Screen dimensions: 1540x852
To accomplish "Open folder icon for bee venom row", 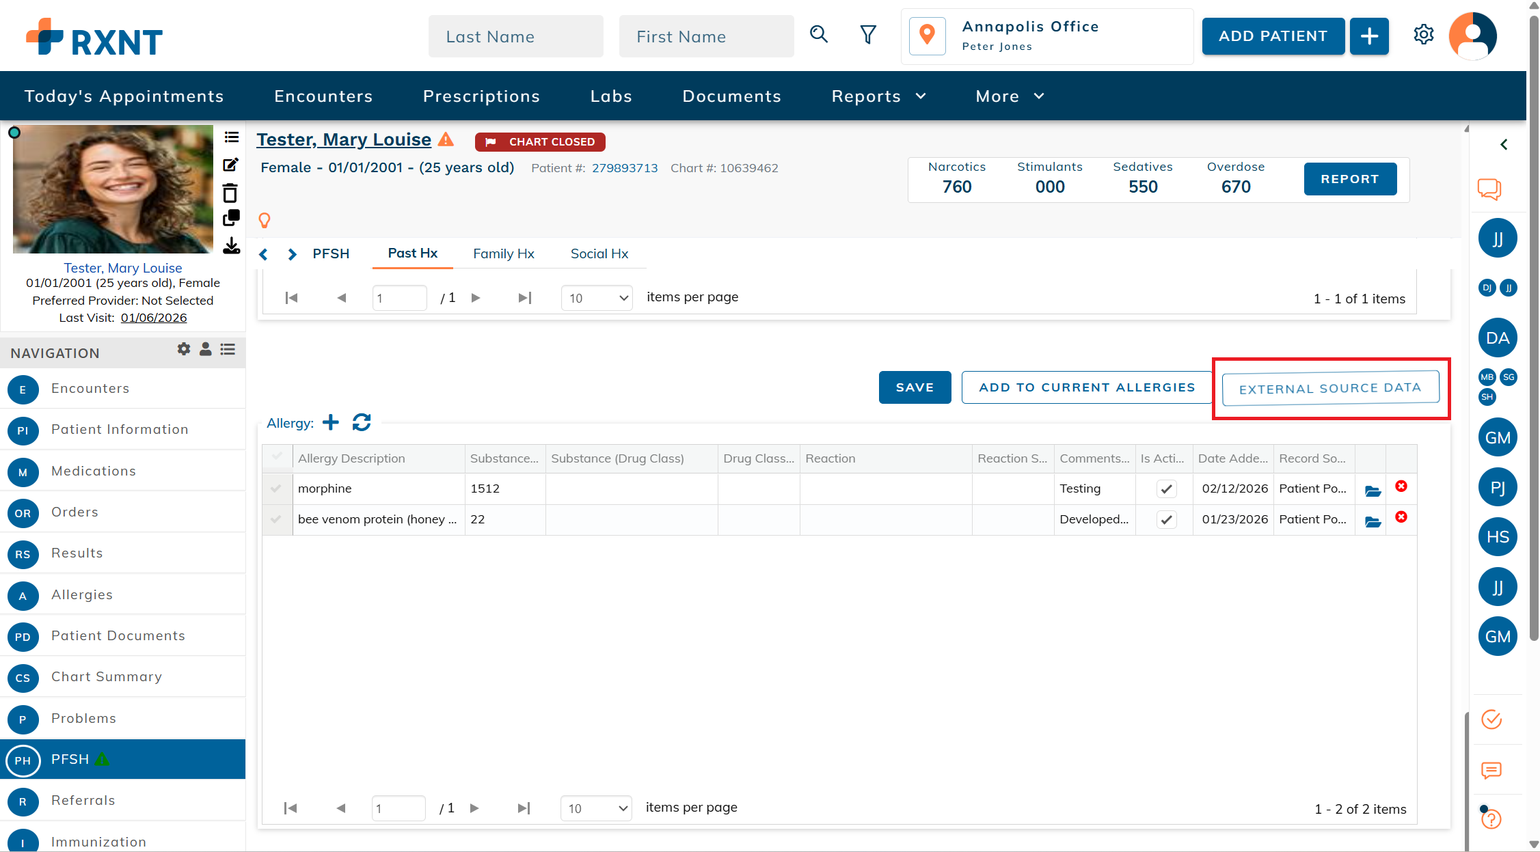I will click(x=1373, y=521).
